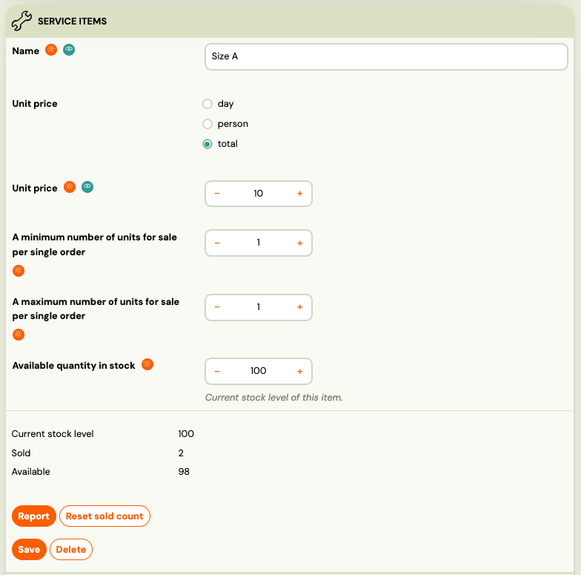Click the orange sun icon beside Name
Screen dimensions: 581x575
pyautogui.click(x=51, y=50)
